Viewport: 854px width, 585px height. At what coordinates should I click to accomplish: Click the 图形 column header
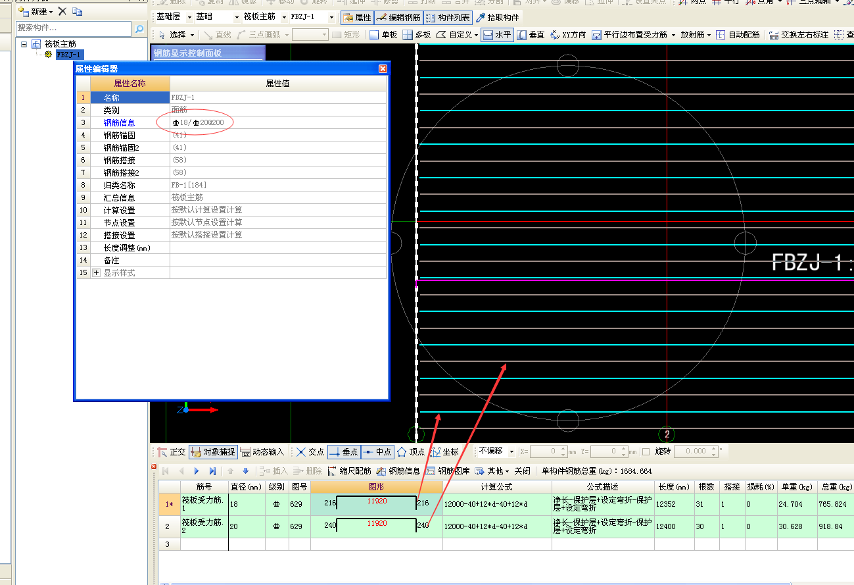[x=377, y=487]
